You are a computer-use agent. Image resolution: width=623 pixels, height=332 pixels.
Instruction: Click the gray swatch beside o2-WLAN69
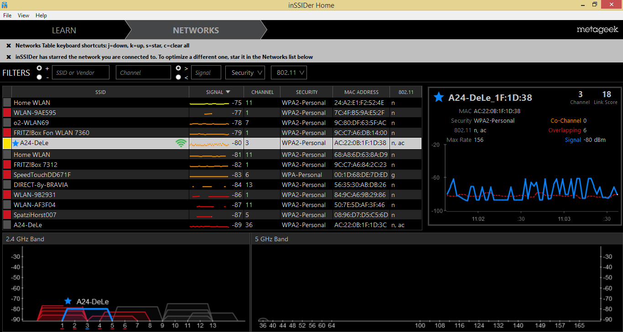[7, 123]
